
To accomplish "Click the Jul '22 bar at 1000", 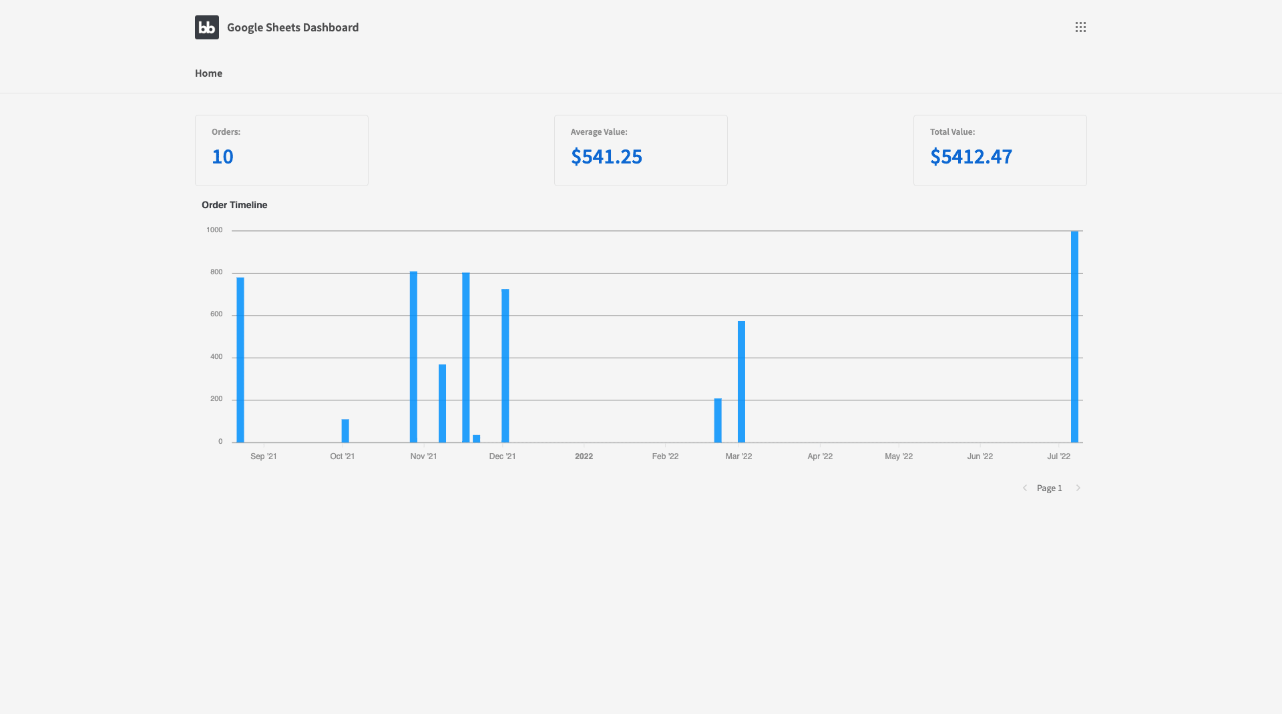I will pyautogui.click(x=1074, y=336).
